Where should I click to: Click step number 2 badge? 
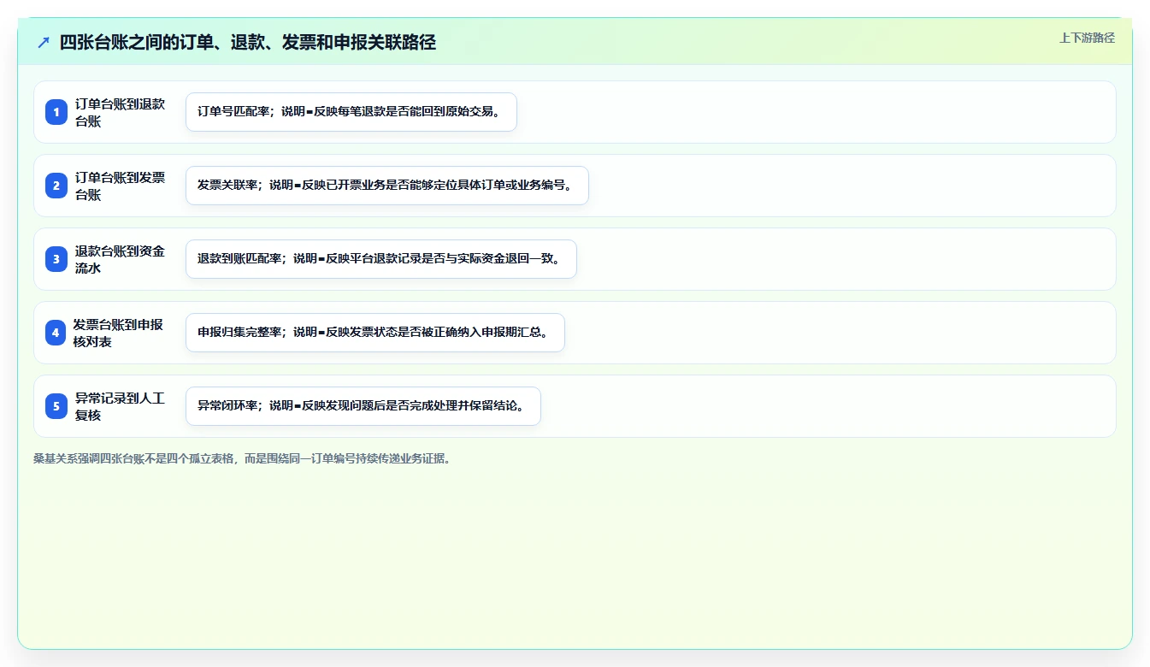[x=56, y=186]
